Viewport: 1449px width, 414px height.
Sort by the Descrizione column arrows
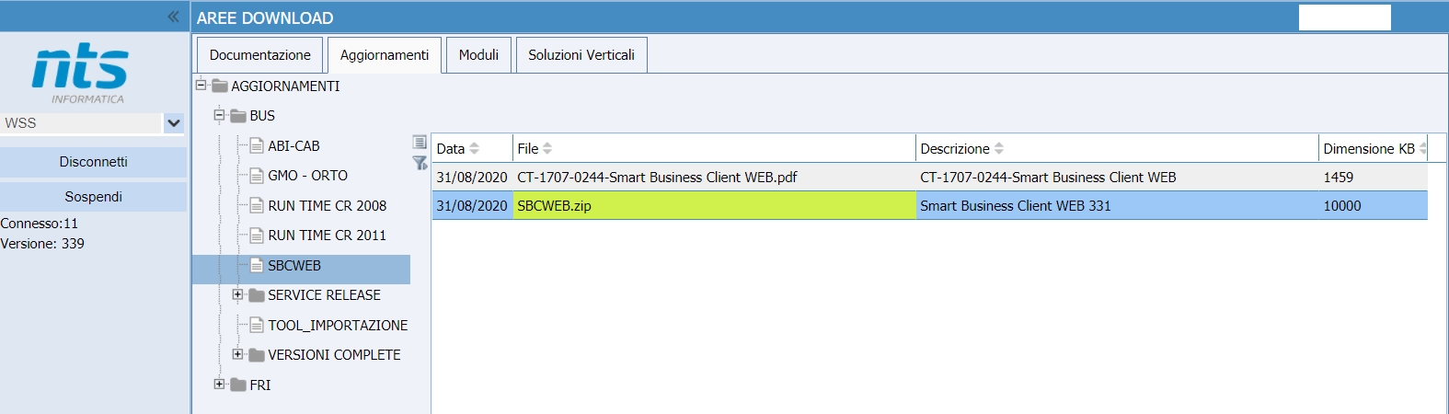click(x=999, y=148)
